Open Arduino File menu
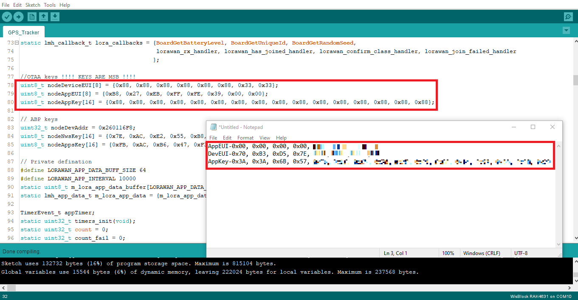This screenshot has height=300, width=578. pos(6,5)
